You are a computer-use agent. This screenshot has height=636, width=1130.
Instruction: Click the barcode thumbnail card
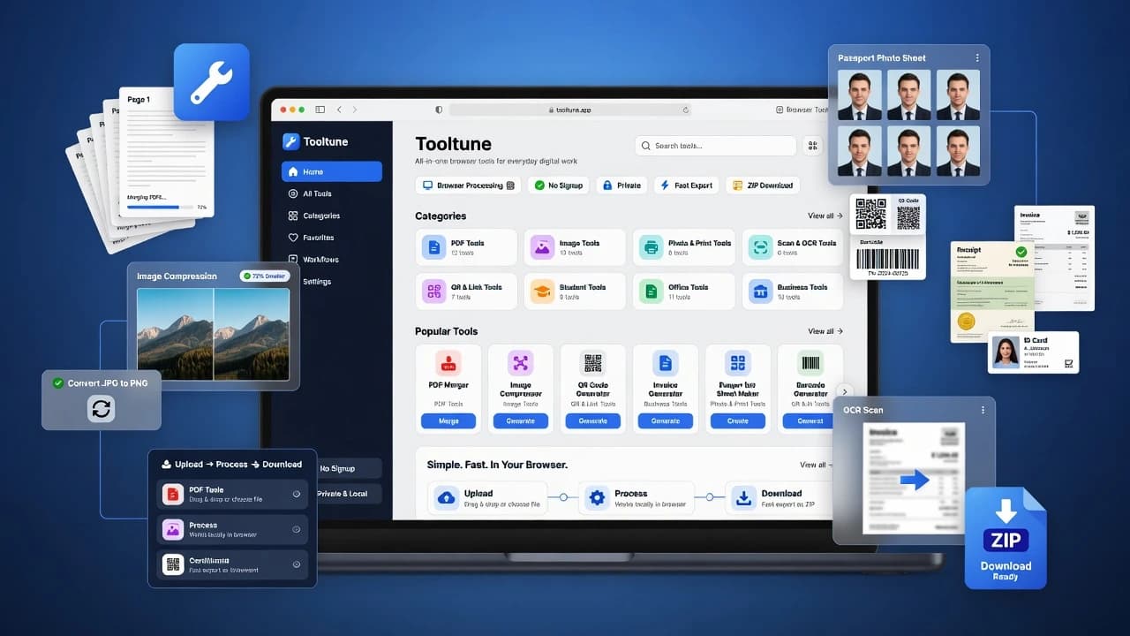[887, 258]
